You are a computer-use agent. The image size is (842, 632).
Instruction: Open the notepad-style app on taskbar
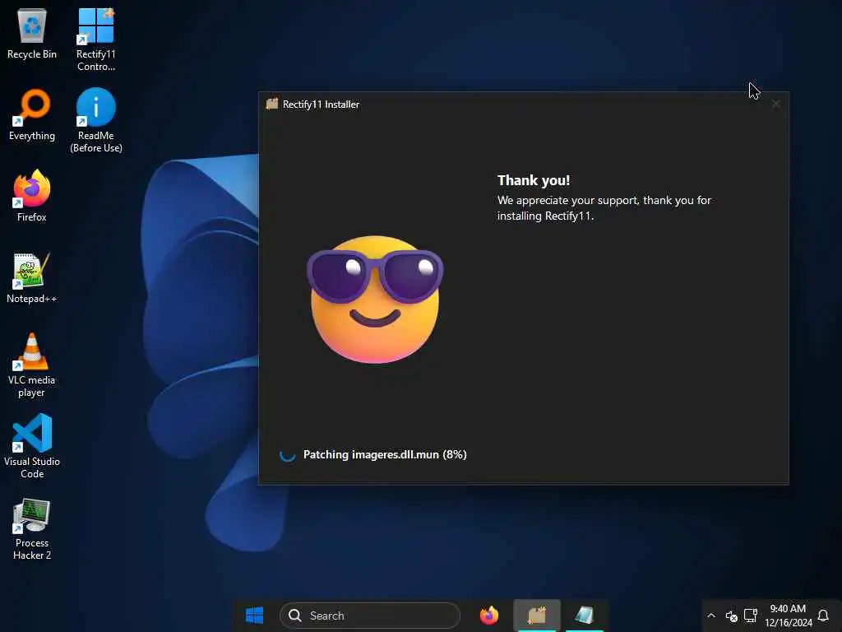click(585, 616)
